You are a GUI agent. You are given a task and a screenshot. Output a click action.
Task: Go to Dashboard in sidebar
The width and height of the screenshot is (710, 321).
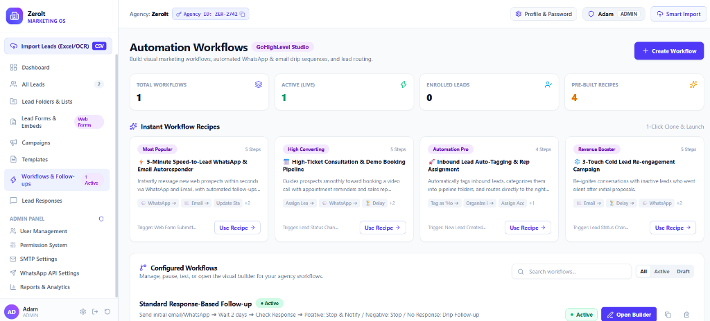pyautogui.click(x=58, y=67)
